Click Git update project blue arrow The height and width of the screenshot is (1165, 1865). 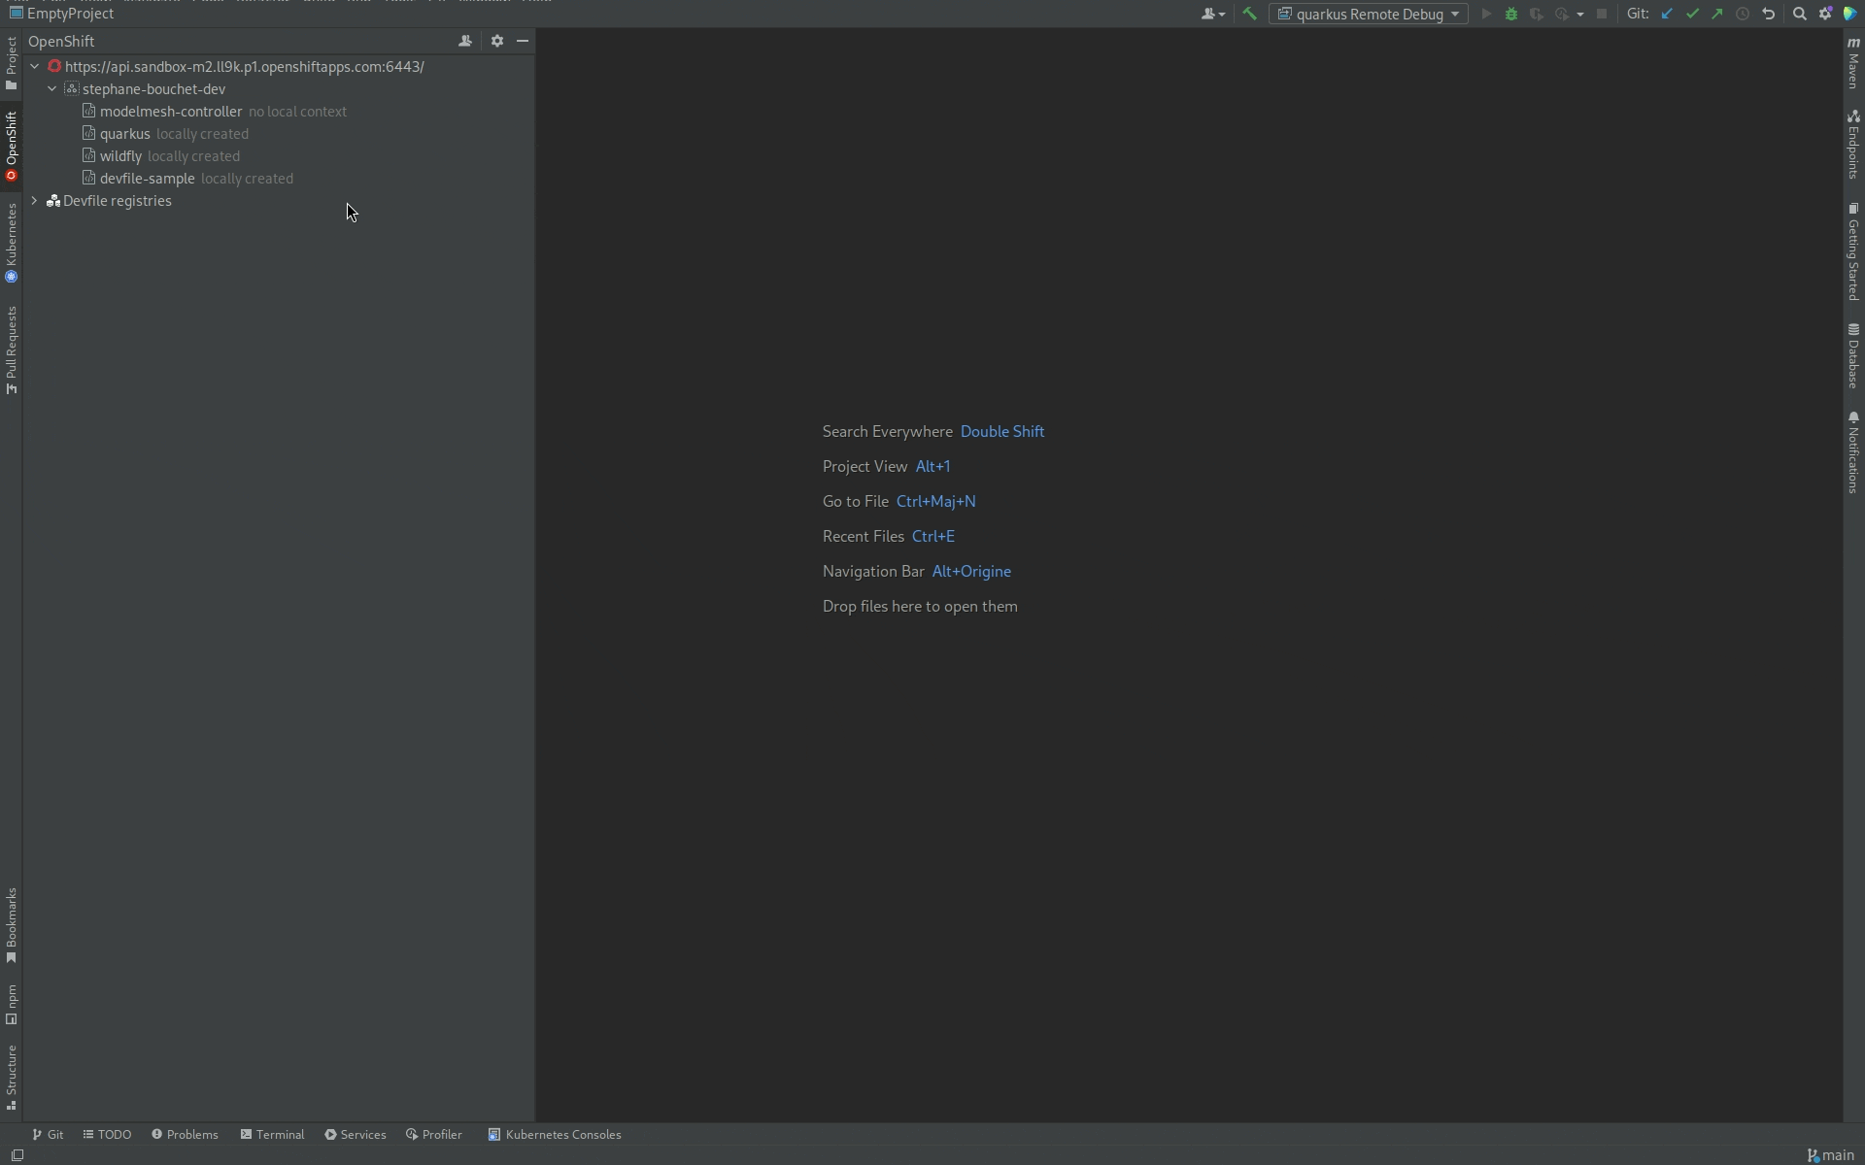point(1667,14)
